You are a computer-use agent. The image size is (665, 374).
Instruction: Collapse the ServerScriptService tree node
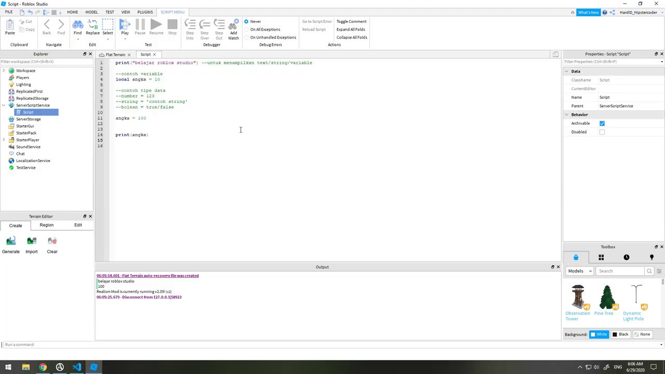tap(4, 105)
